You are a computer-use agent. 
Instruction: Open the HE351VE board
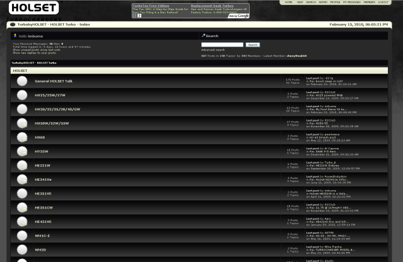click(x=43, y=194)
